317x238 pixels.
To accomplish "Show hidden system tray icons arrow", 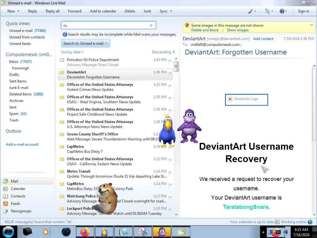I will 263,232.
